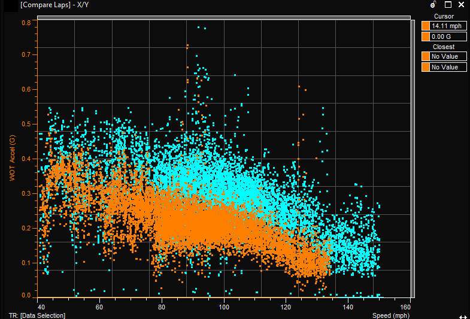
Task: Click the WOT Accel (G) axis label
Action: click(12, 159)
